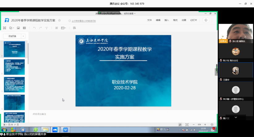Click the 职业技术学院 text on slide

click(x=125, y=82)
